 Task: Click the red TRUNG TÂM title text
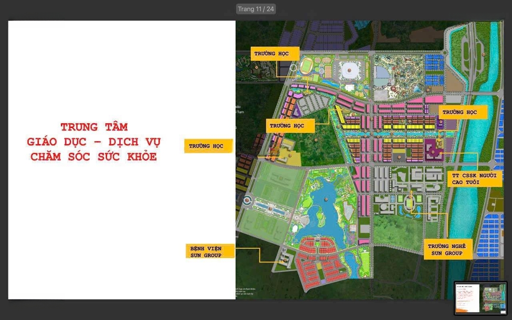(94, 127)
